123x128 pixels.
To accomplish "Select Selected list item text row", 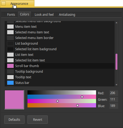I will [x=59, y=60].
